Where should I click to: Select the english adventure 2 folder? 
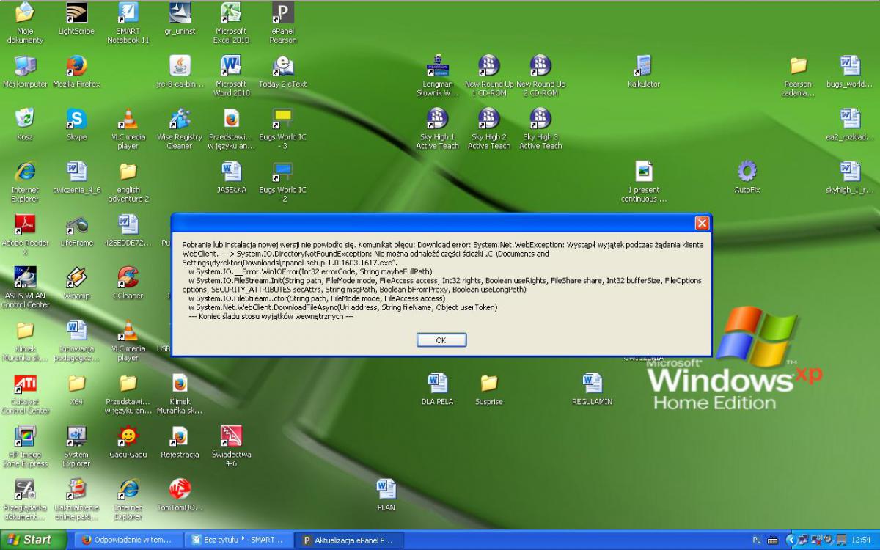click(x=128, y=182)
